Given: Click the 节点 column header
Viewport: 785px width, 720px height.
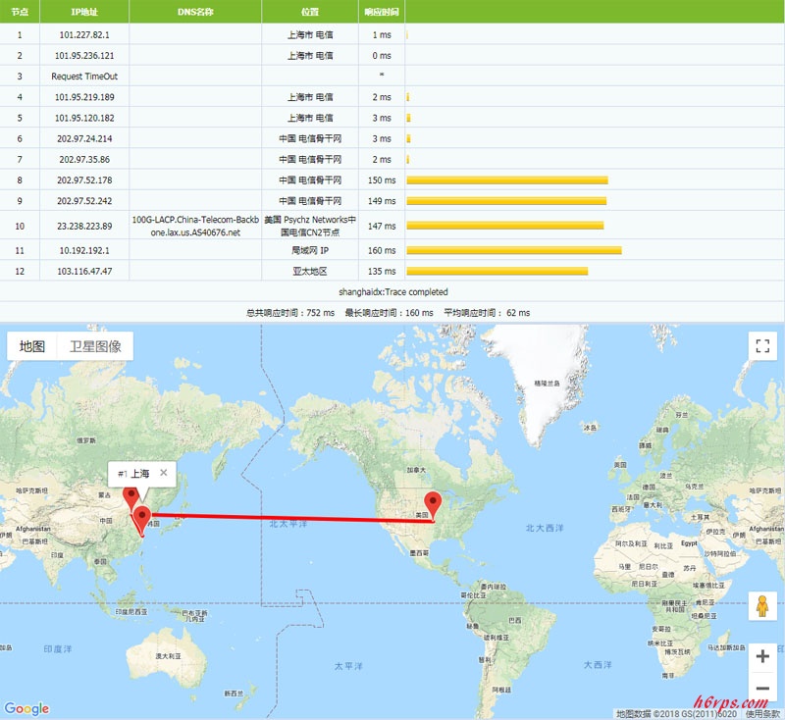Looking at the screenshot, I should pos(20,12).
